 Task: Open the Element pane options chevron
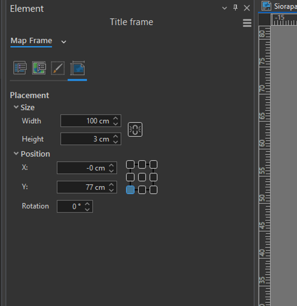(224, 8)
